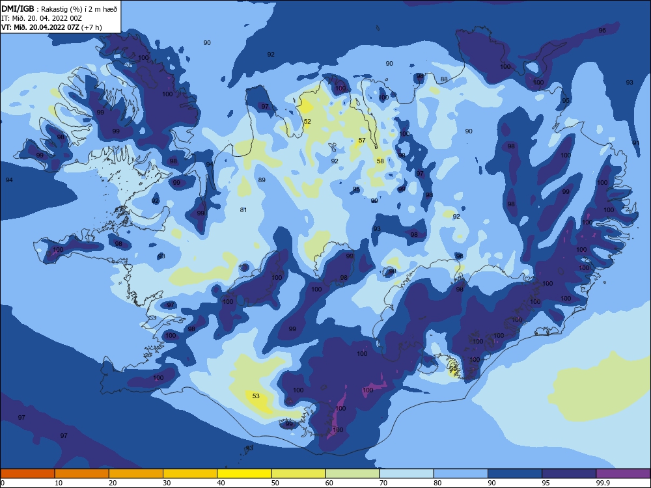This screenshot has width=651, height=488.
Task: Select the light blue 80–90 legend swatch
Action: pos(461,474)
